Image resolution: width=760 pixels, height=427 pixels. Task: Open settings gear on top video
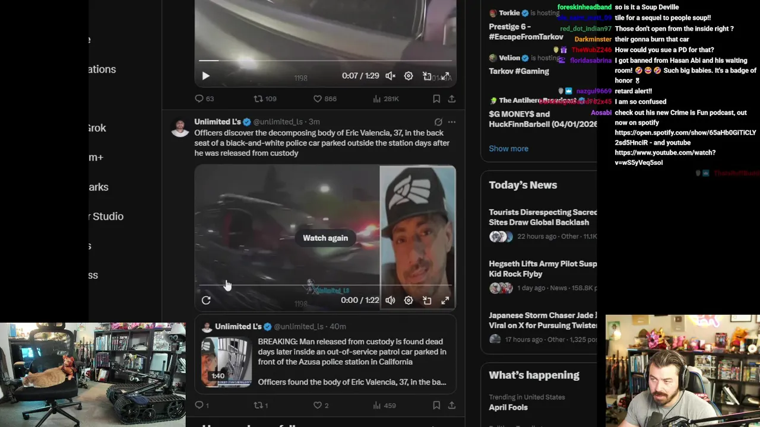click(x=408, y=76)
